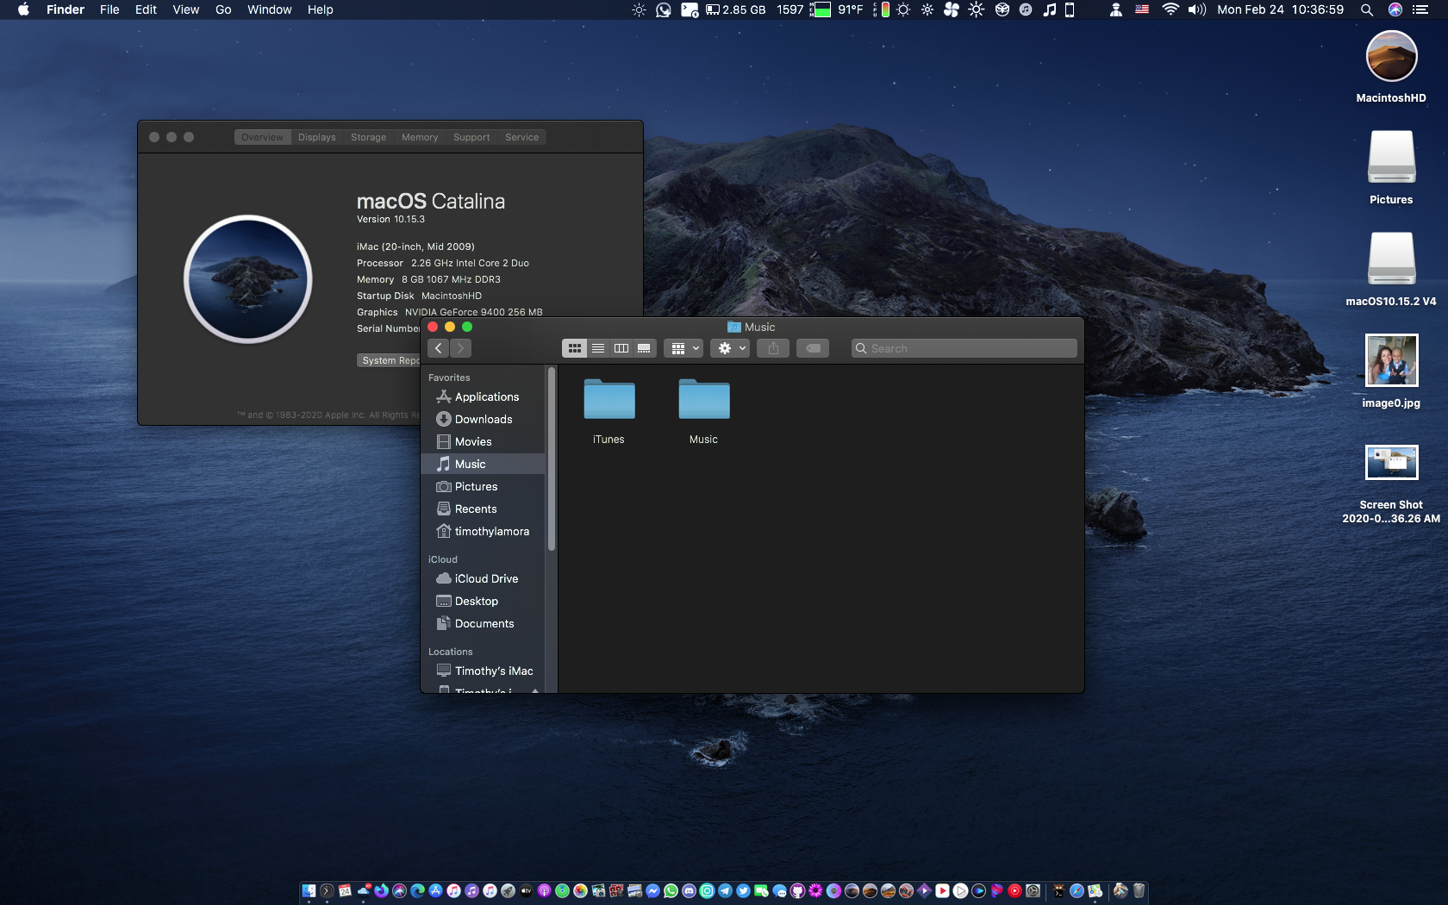Switch to the Overview tab in About This Mac
Screen dimensions: 1448x905
point(262,137)
